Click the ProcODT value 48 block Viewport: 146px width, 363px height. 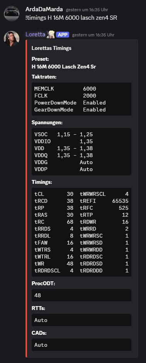click(x=81, y=295)
